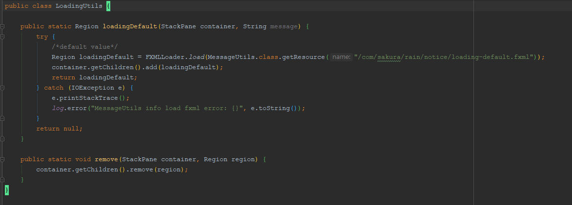Click "String" type in loadingDefault signature
Viewport: 572px width, 205px height.
click(255, 27)
